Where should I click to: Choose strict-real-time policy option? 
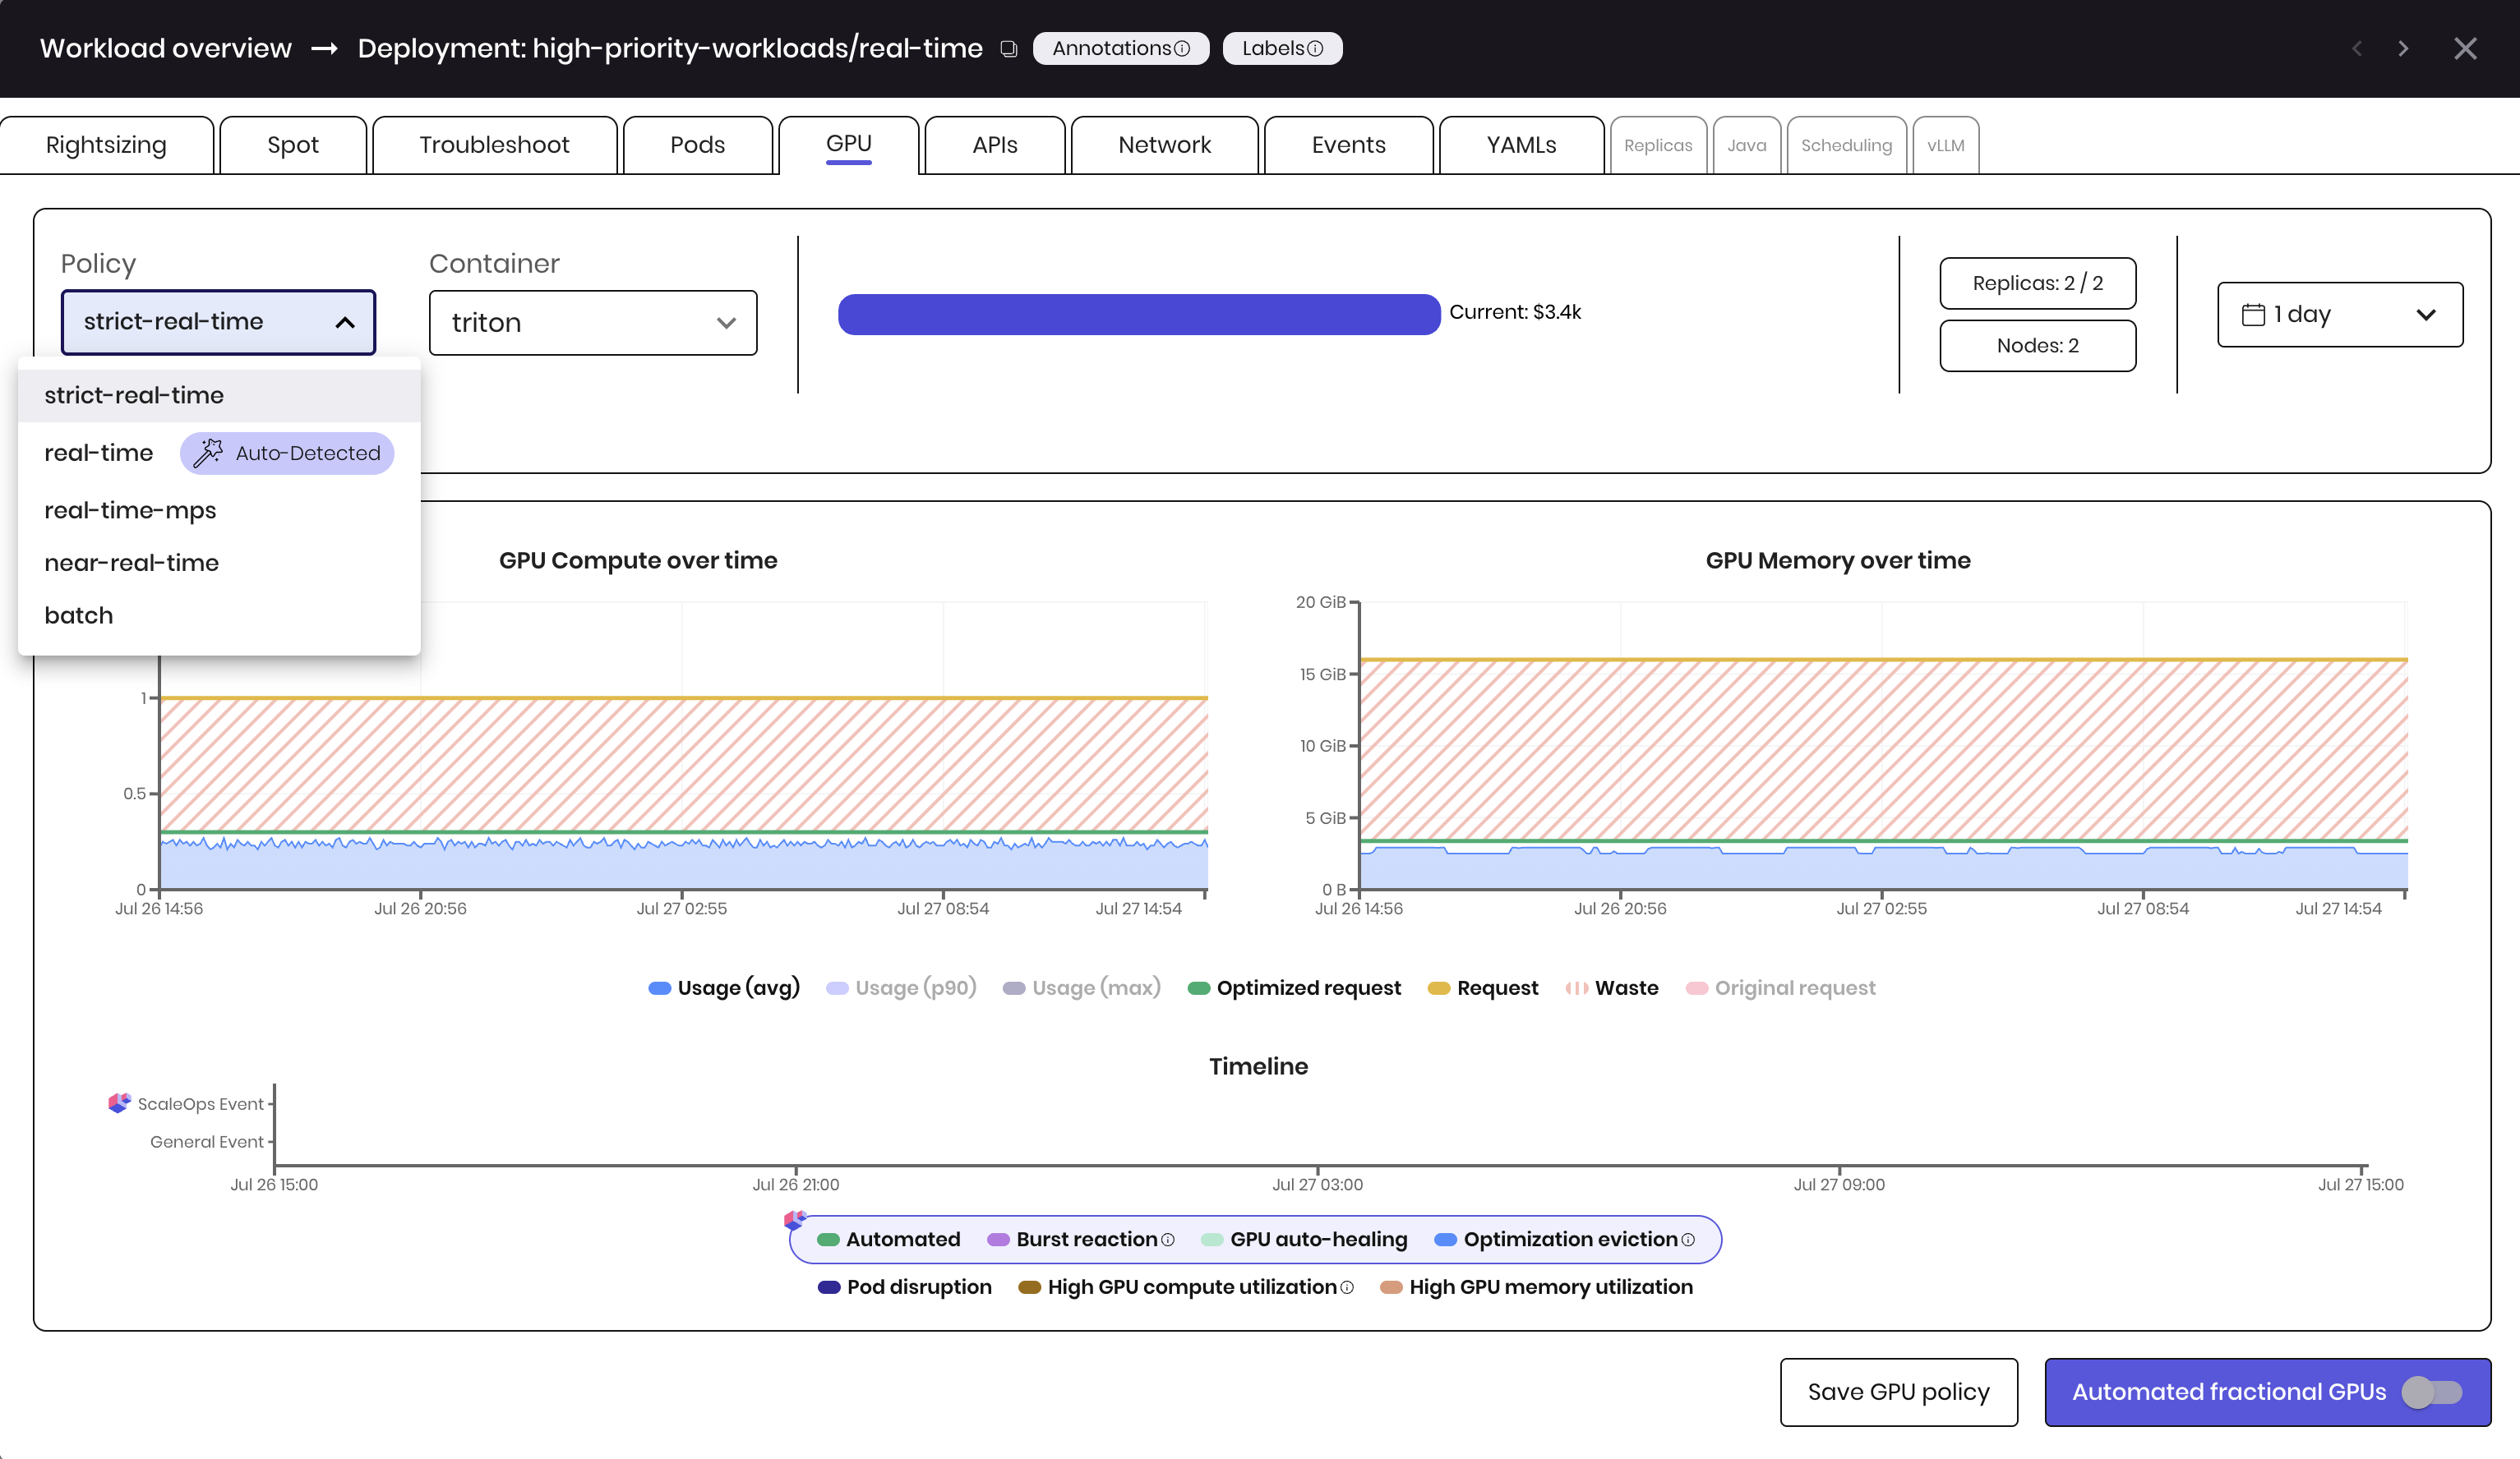point(219,396)
